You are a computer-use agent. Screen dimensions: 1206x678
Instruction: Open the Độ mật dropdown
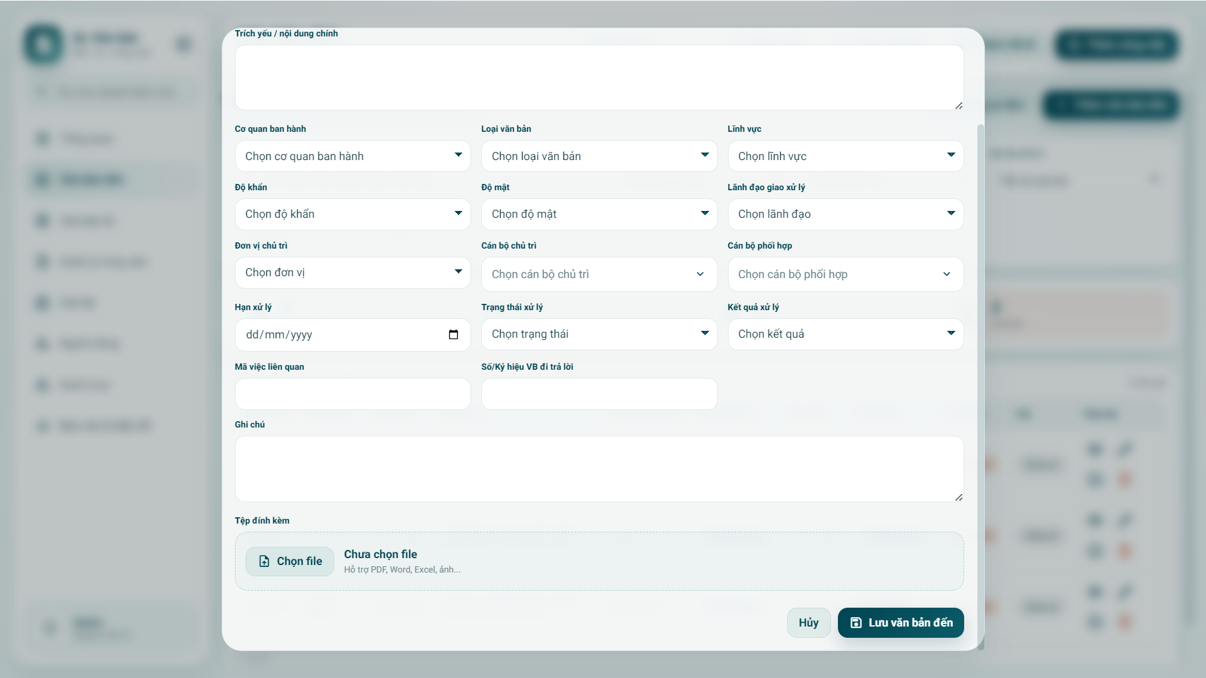point(599,214)
